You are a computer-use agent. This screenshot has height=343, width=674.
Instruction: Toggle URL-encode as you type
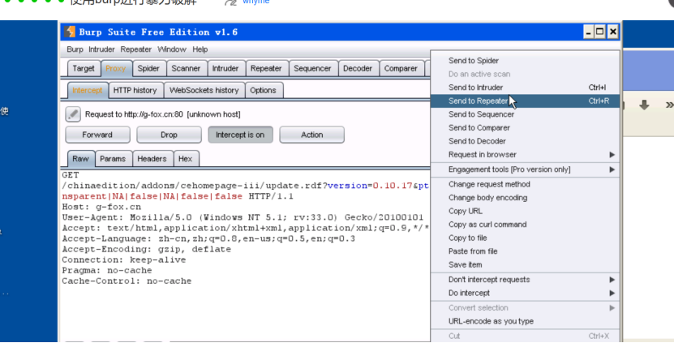point(526,321)
